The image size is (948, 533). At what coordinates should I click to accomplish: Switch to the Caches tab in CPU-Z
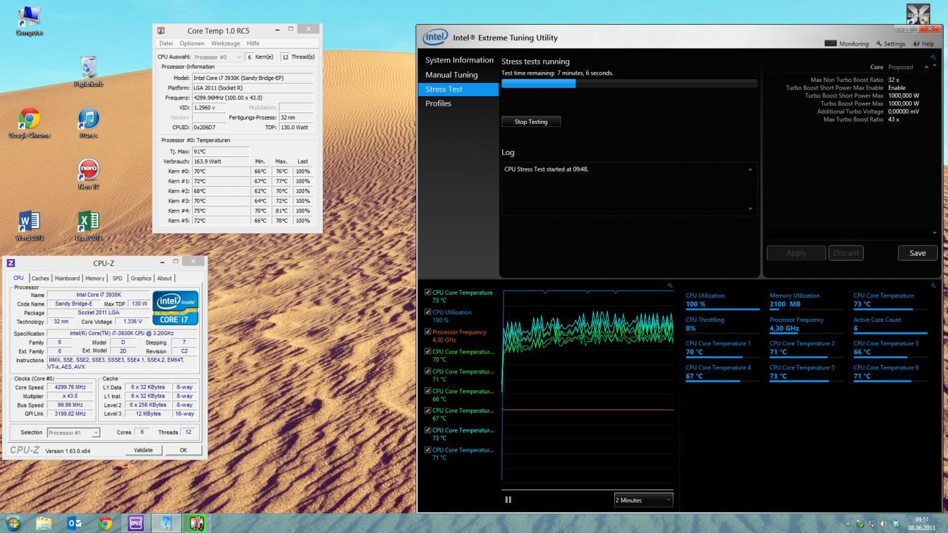pos(40,278)
